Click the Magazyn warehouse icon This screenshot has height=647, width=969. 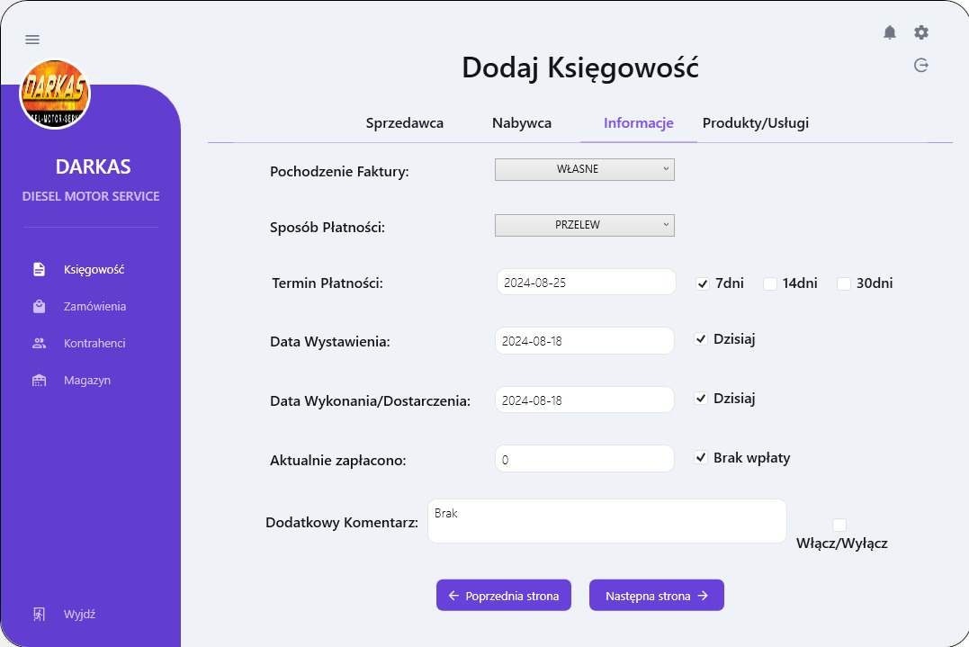coord(39,380)
